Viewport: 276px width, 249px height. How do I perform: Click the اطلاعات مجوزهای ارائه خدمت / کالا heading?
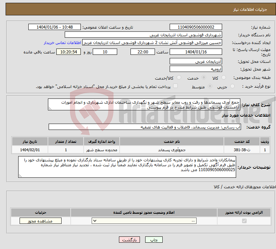pyautogui.click(x=245, y=187)
